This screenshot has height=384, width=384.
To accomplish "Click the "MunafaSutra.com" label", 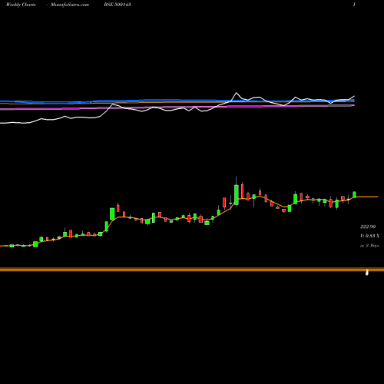I will pos(70,5).
